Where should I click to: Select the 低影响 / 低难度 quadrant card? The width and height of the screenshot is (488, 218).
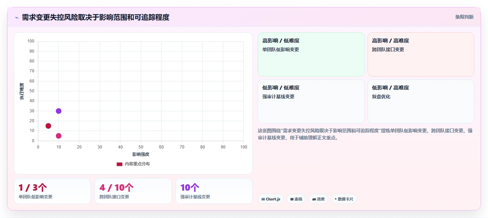pyautogui.click(x=311, y=101)
